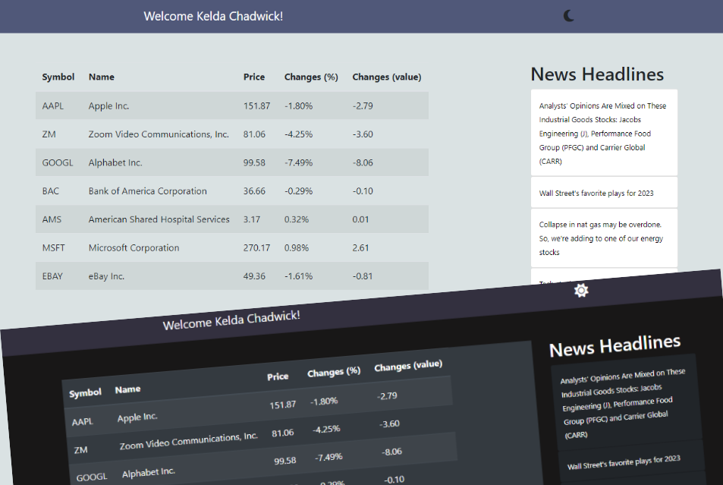723x485 pixels.
Task: Click the Price column header in light table
Action: pos(254,77)
